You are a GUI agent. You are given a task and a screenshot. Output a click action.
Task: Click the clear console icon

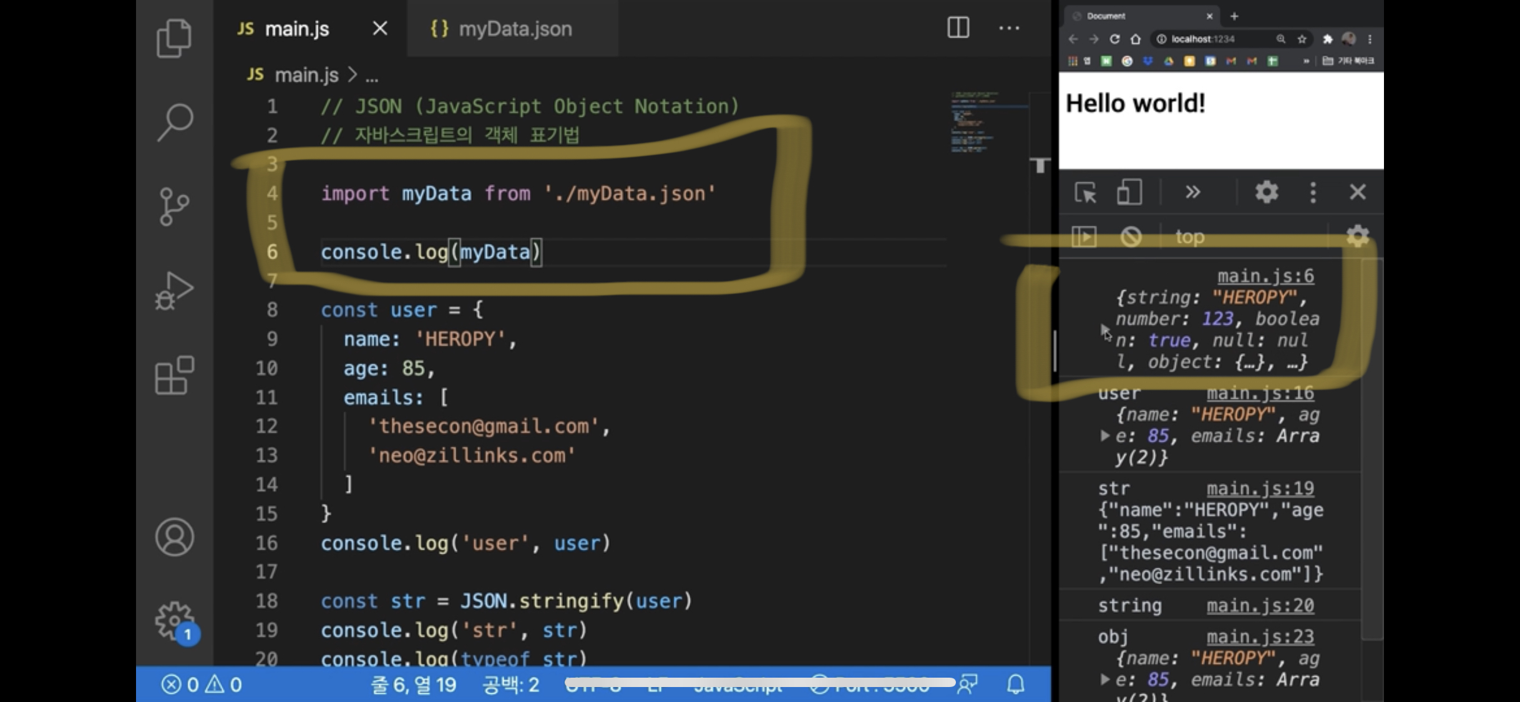tap(1131, 236)
